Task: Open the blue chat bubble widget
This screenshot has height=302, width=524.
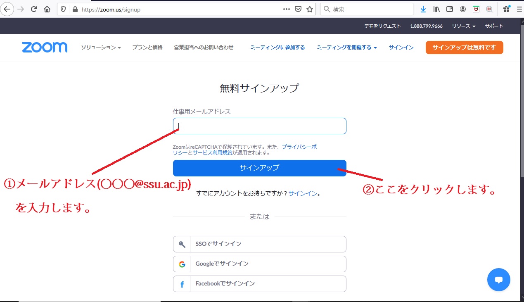Action: pos(499,280)
